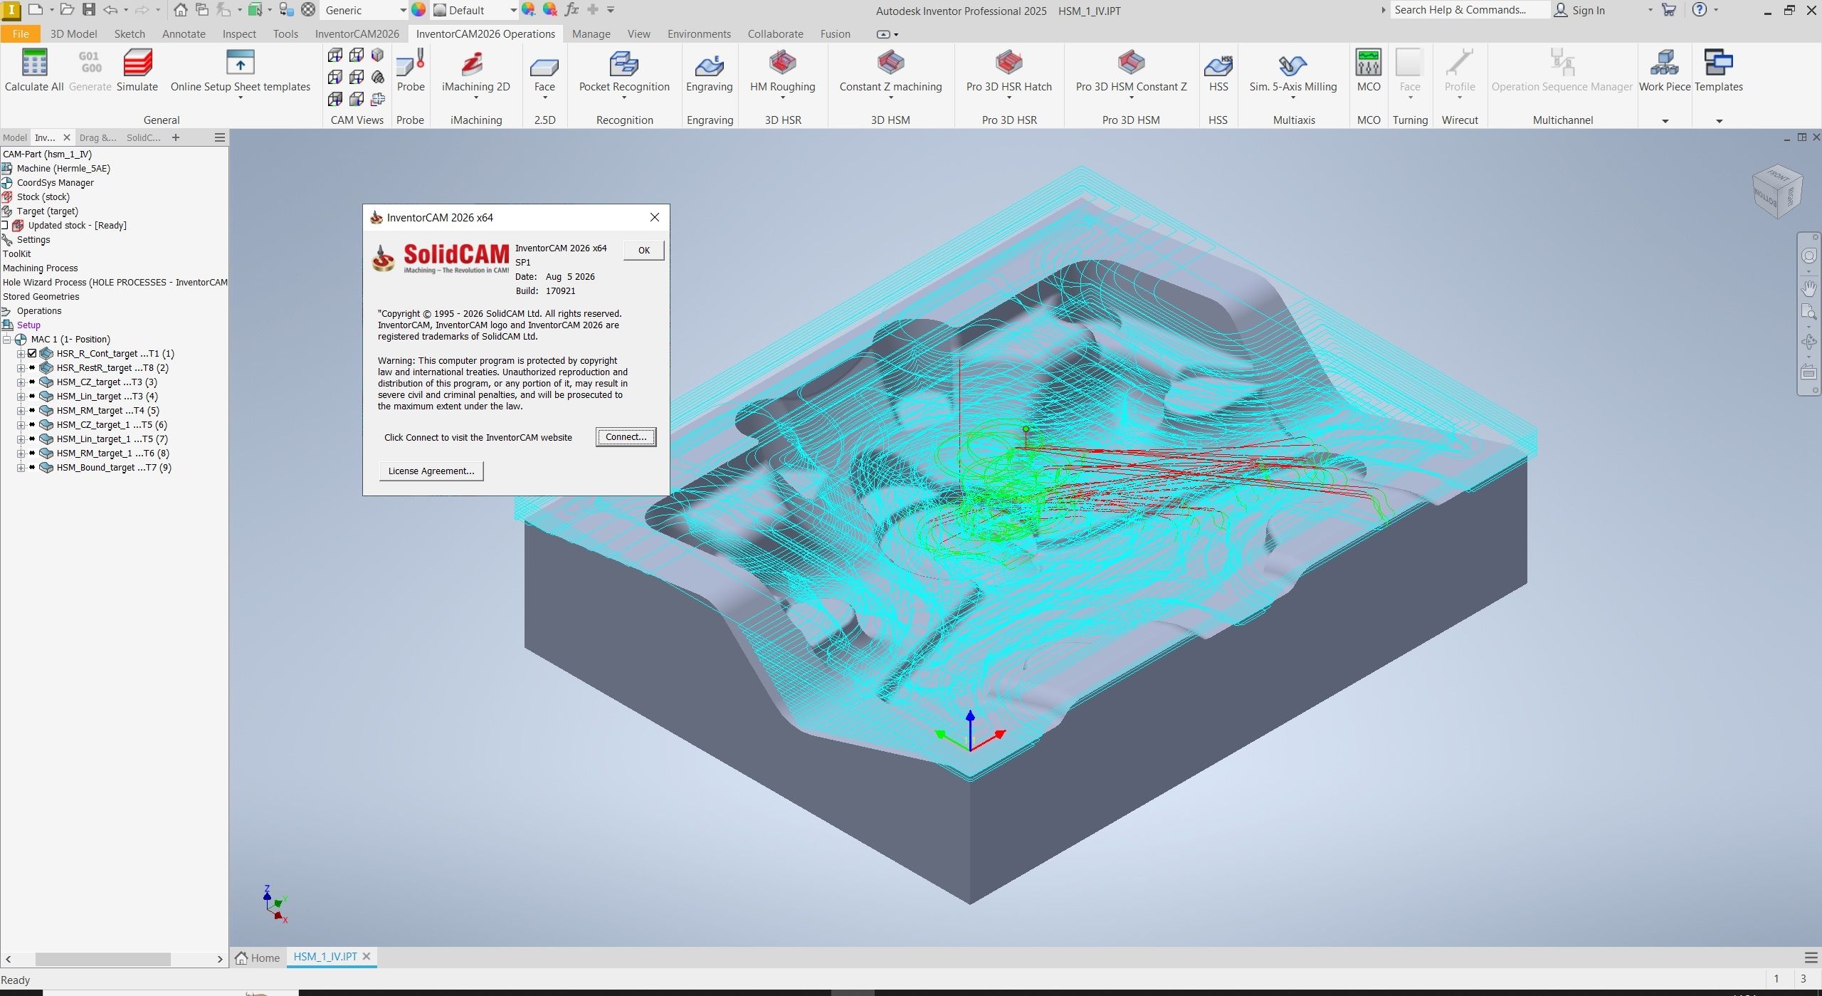Toggle the marker on HSR_RestR_target row
The image size is (1822, 996).
tap(32, 367)
